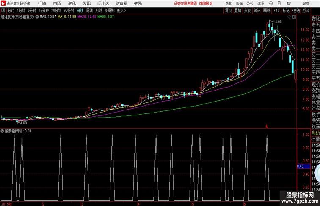Image resolution: width=320 pixels, height=206 pixels.
Task: Open the 功能 menu
Action: (229, 3)
